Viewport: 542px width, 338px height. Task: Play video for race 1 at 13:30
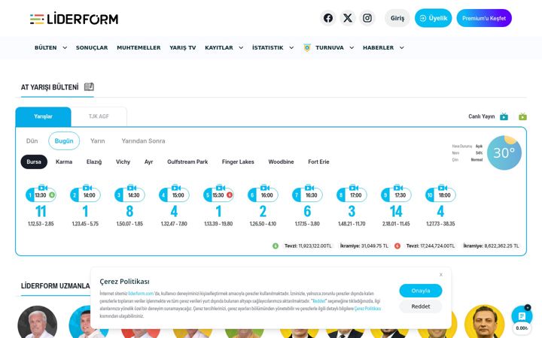(43, 188)
